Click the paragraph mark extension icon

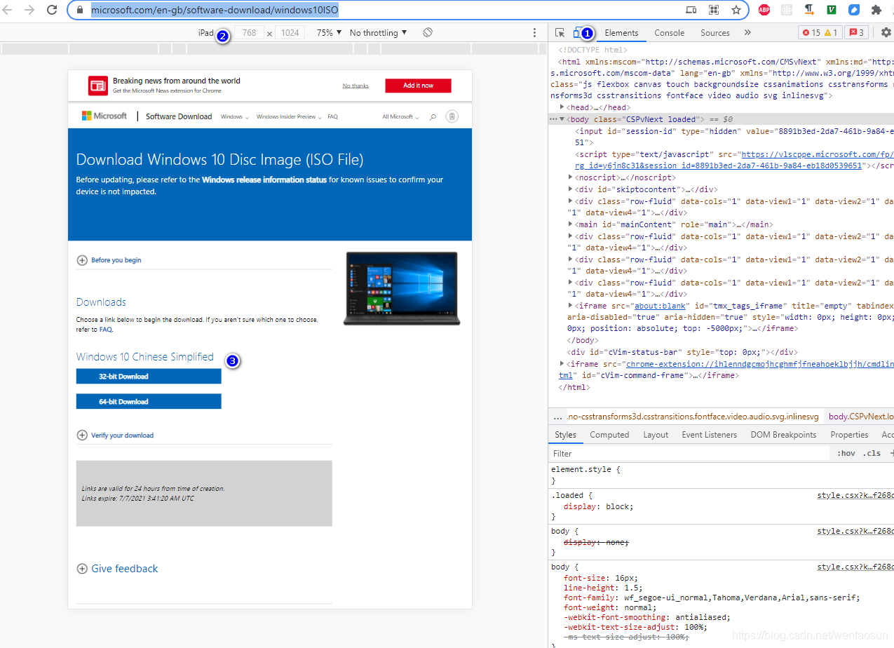pos(809,10)
